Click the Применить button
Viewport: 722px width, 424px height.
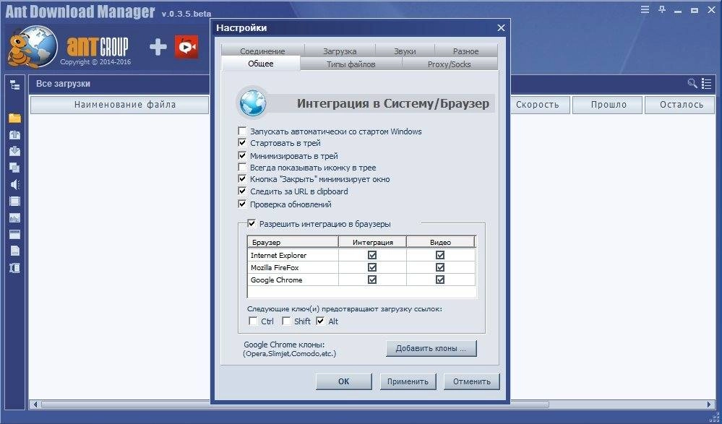tap(408, 381)
